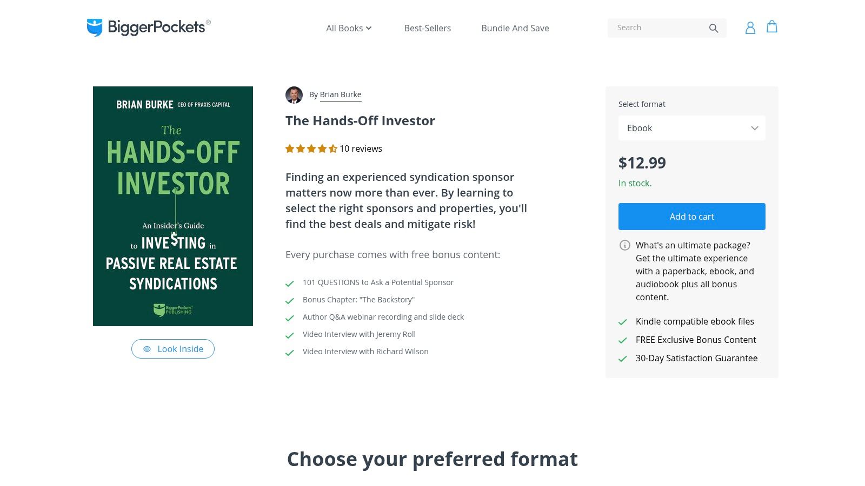
Task: Open the Bundle And Save page
Action: [x=515, y=28]
